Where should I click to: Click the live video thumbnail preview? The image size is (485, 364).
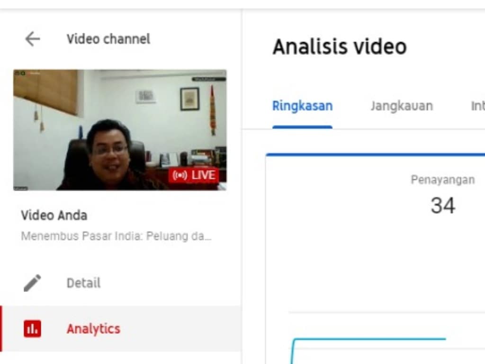pos(119,130)
